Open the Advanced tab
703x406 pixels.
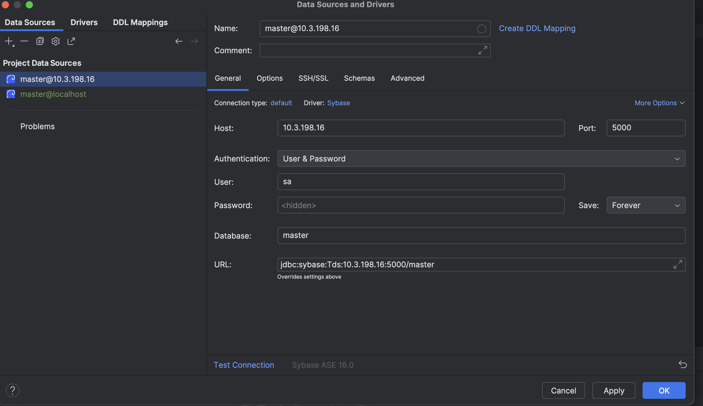tap(407, 78)
